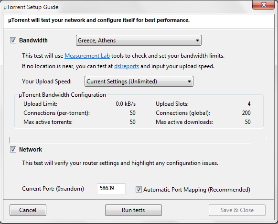This screenshot has width=278, height=224.
Task: Click the arrow of the upload speed combo
Action: coord(189,81)
